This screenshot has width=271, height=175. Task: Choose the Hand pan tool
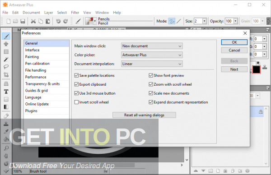pos(6,156)
